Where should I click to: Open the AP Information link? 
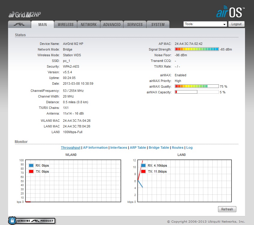click(x=95, y=148)
